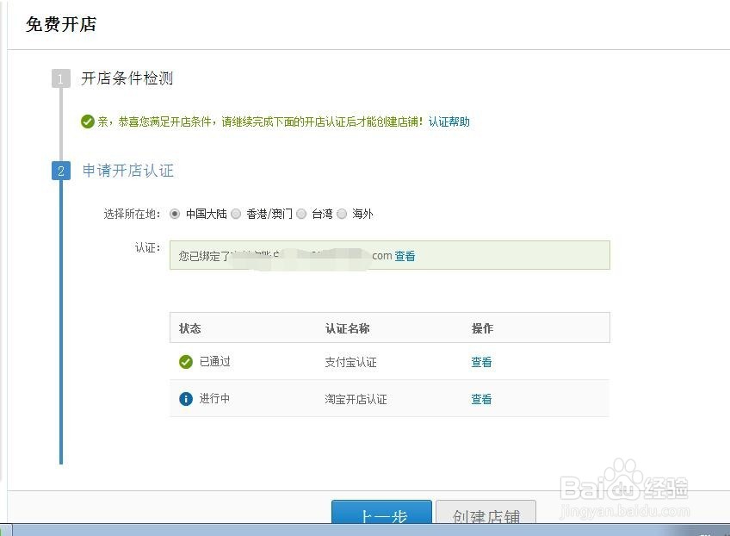Open the 认证帮助 help link
Image resolution: width=730 pixels, height=536 pixels.
click(x=449, y=122)
